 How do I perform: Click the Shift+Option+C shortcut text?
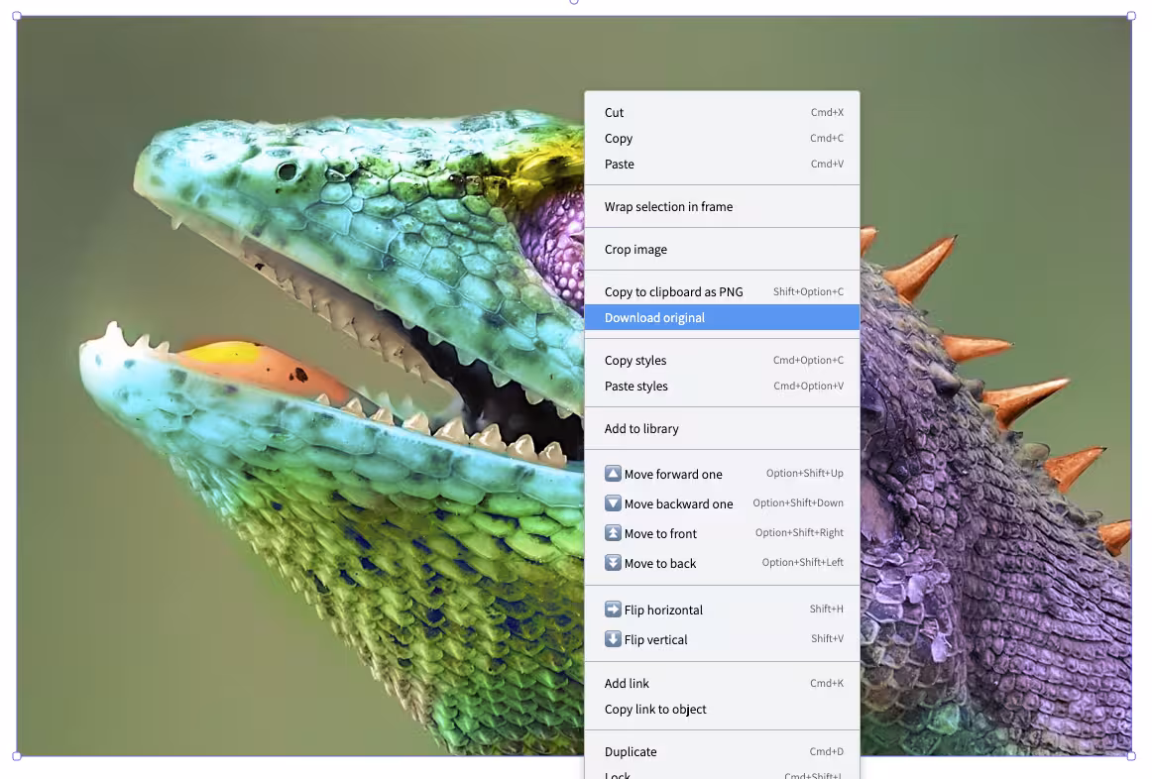tap(808, 291)
